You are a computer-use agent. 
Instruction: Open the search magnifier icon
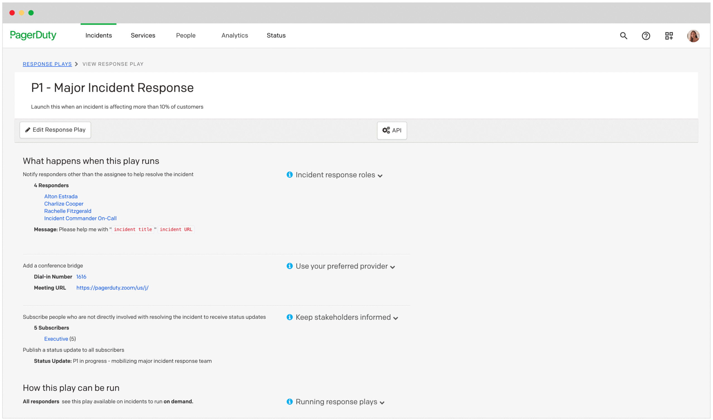pyautogui.click(x=623, y=36)
